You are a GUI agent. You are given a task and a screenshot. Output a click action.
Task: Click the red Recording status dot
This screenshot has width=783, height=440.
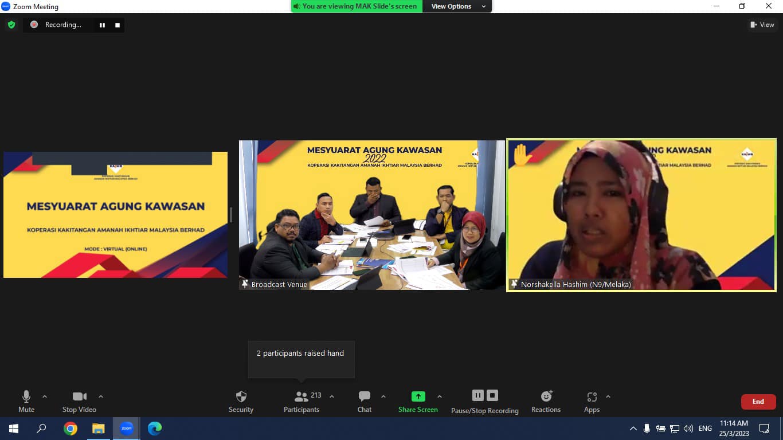34,25
